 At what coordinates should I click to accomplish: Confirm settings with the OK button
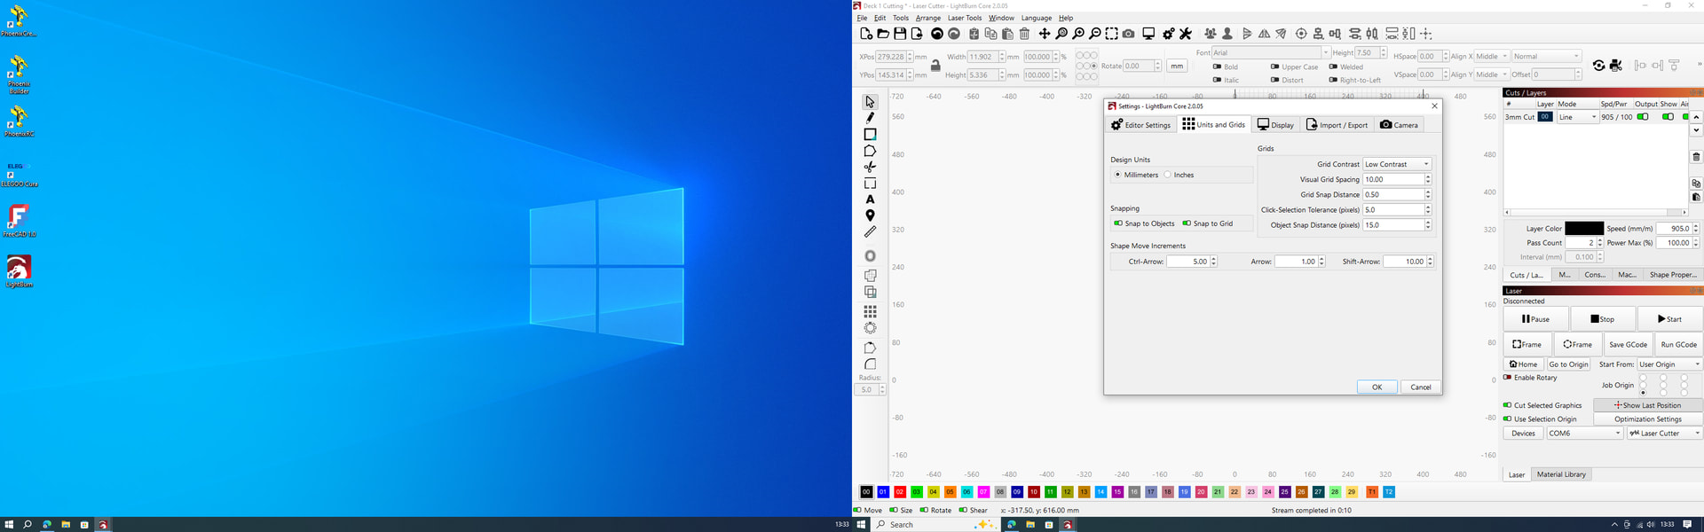pos(1377,387)
